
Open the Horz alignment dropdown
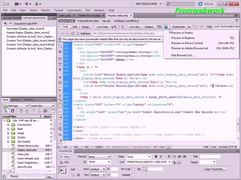pos(98,169)
